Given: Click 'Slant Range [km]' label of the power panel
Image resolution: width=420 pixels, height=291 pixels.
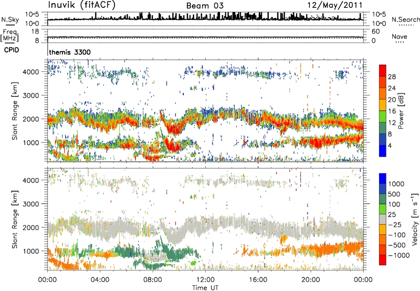Looking at the screenshot, I should (x=15, y=111).
